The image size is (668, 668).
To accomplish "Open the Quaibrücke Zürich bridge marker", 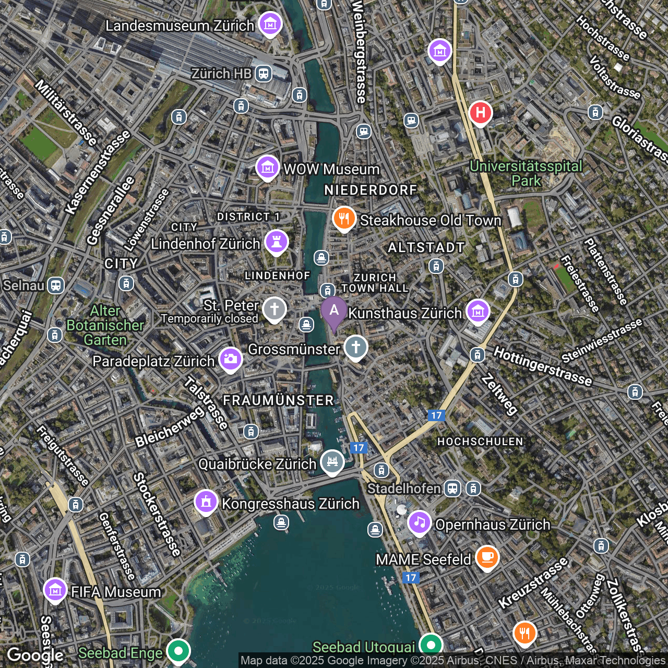I will [x=332, y=462].
